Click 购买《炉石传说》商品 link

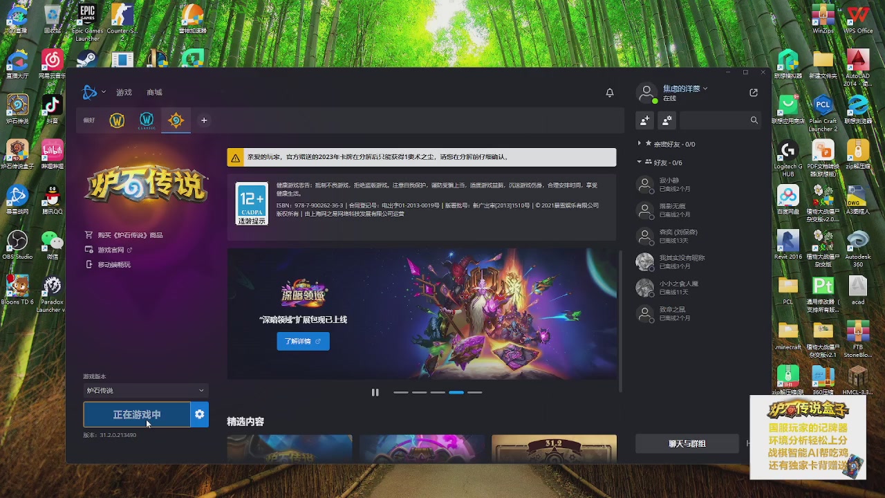coord(124,235)
